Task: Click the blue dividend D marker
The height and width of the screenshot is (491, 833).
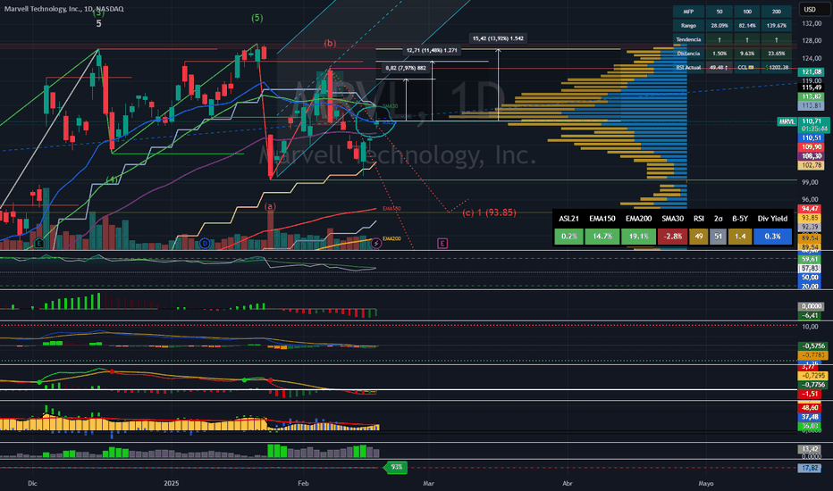Action: pyautogui.click(x=205, y=243)
